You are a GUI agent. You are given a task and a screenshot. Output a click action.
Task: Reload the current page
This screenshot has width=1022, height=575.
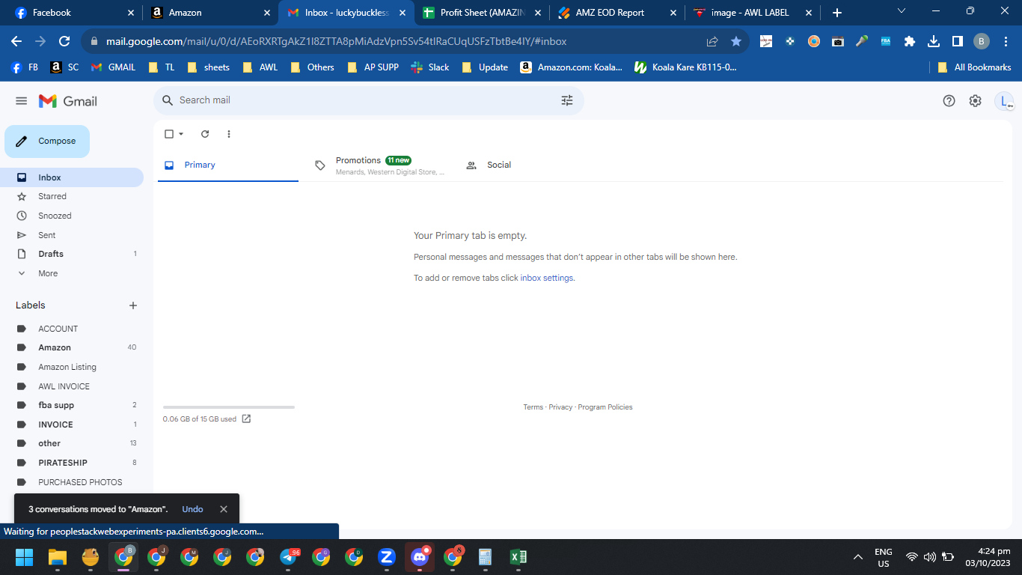point(64,41)
